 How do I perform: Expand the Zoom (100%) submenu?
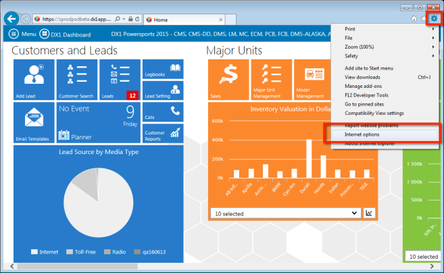tap(385, 47)
